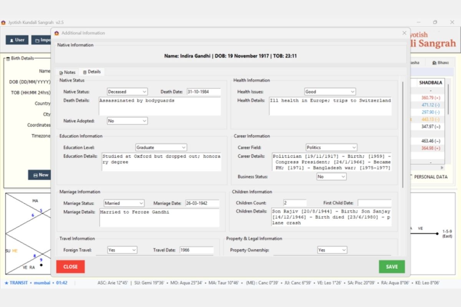
Task: Expand the Native Status dropdown
Action: click(127, 92)
